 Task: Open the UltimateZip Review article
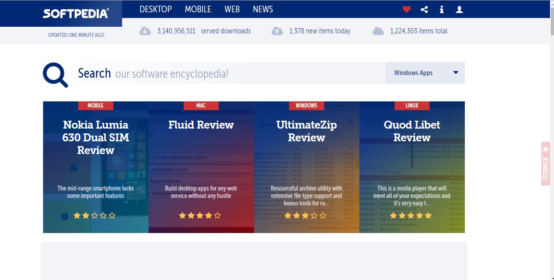point(307,131)
